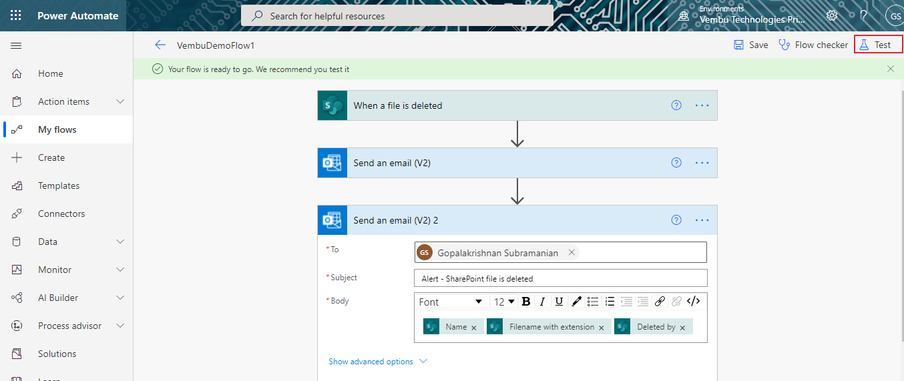Image resolution: width=904 pixels, height=381 pixels.
Task: Open the app launcher waffle icon
Action: pyautogui.click(x=15, y=15)
